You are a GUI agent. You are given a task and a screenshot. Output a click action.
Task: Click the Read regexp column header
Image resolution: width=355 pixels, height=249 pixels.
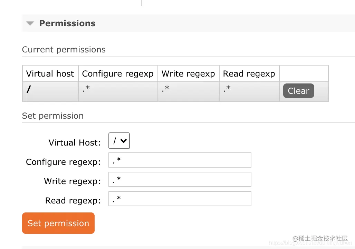click(249, 74)
